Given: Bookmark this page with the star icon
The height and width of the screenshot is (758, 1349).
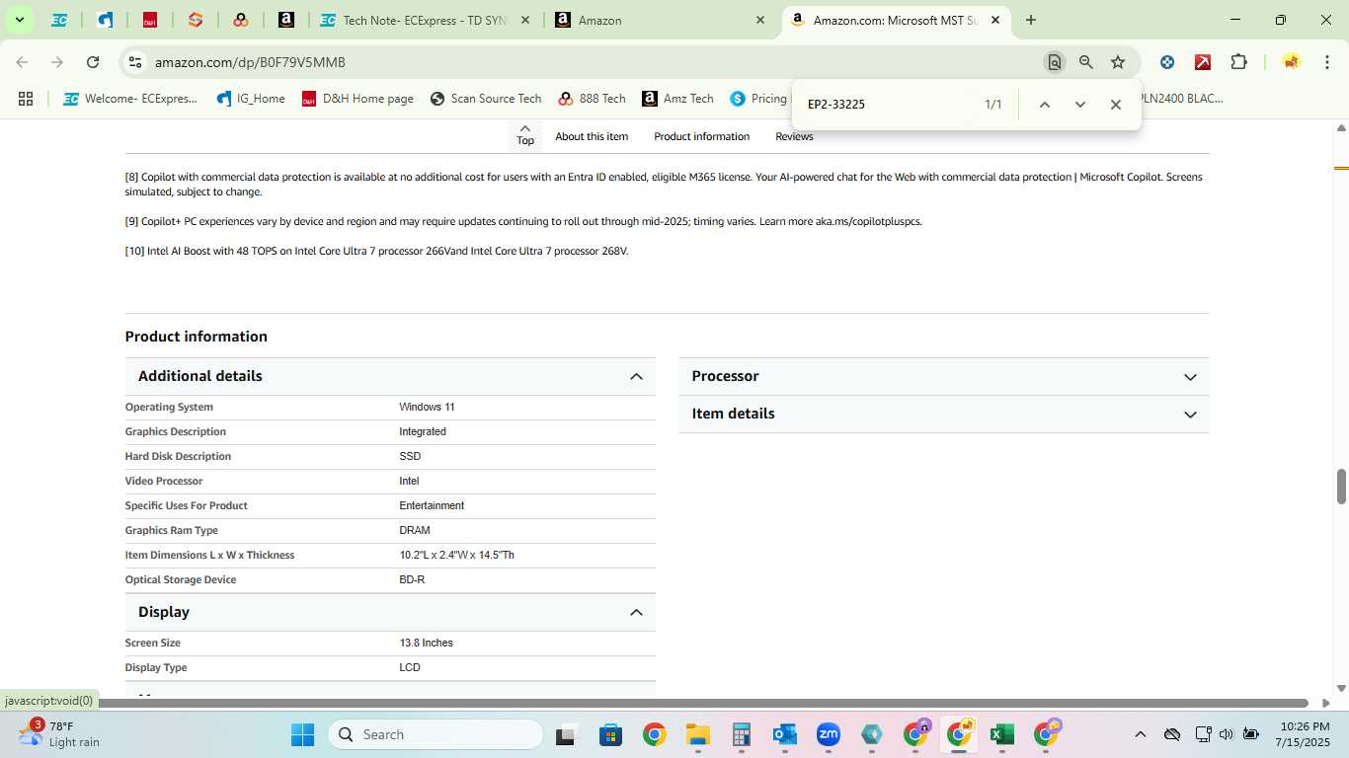Looking at the screenshot, I should (1118, 62).
